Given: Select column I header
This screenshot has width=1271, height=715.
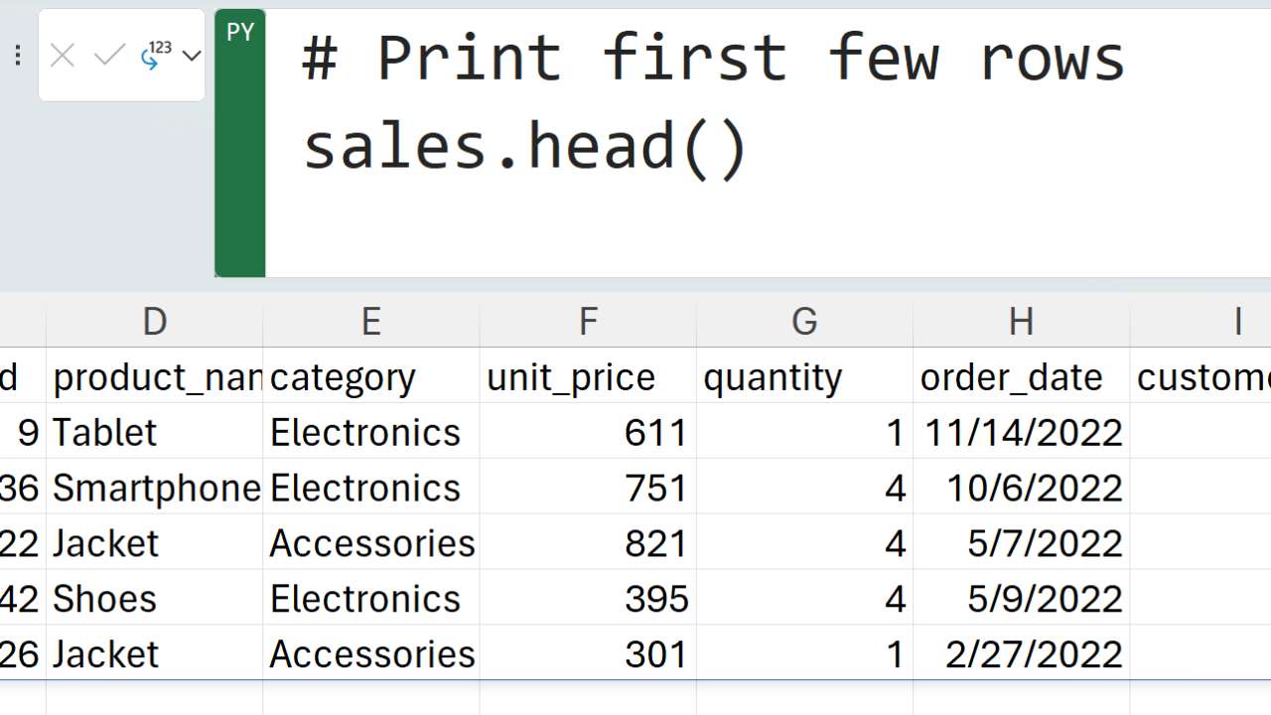Looking at the screenshot, I should [x=1237, y=322].
